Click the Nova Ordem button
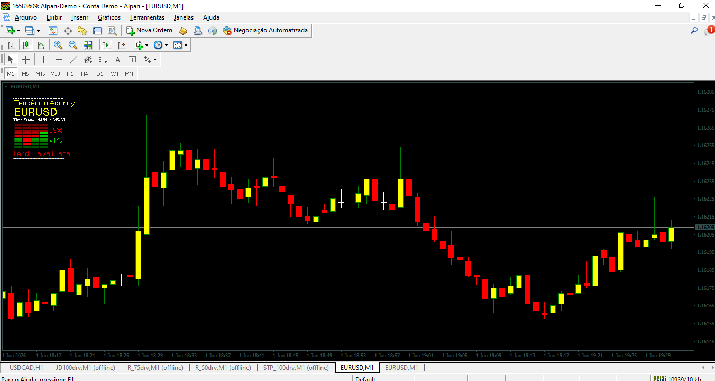Image resolution: width=715 pixels, height=381 pixels. click(149, 31)
